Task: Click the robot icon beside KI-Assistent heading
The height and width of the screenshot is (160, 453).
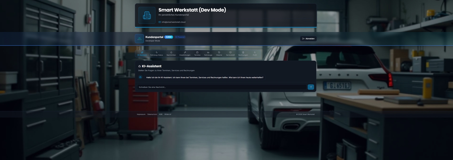Action: 140,66
